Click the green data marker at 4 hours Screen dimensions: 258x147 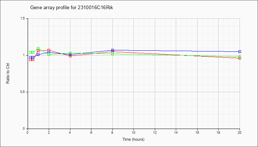[x=70, y=53]
